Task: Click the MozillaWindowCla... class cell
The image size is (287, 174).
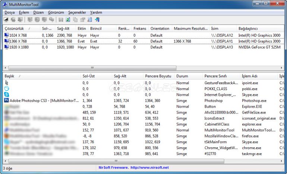Action: (x=221, y=136)
